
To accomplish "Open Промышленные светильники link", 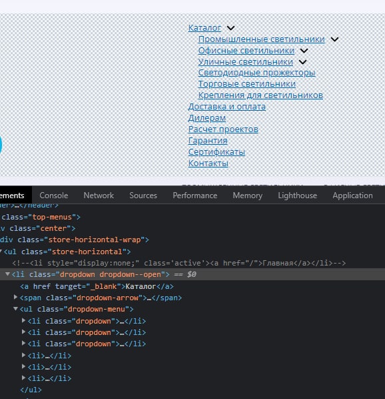I will coord(261,39).
